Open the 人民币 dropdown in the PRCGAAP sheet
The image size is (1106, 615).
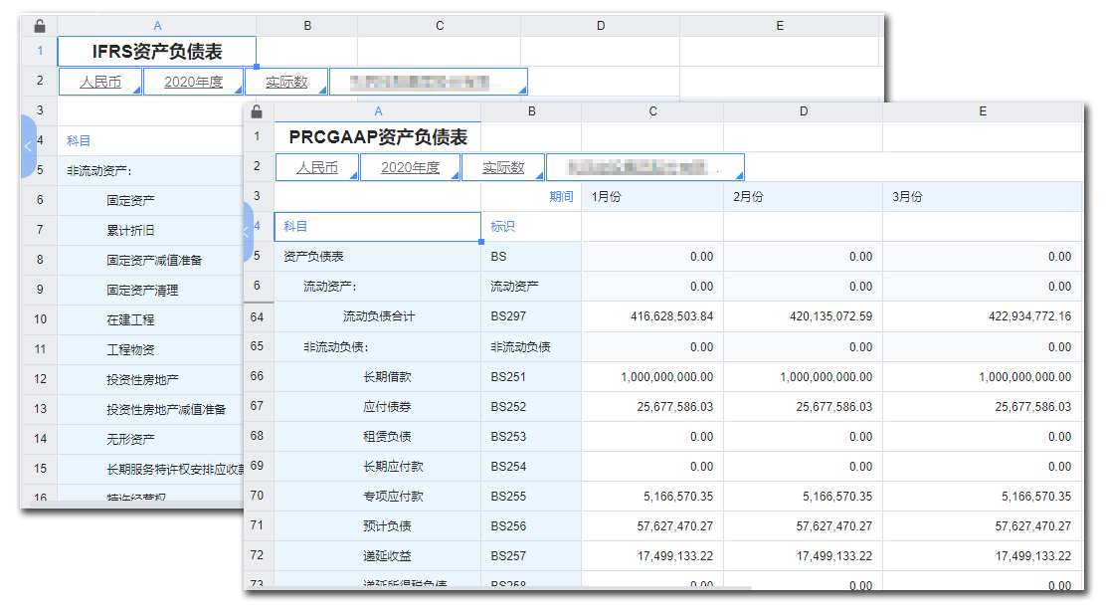316,167
